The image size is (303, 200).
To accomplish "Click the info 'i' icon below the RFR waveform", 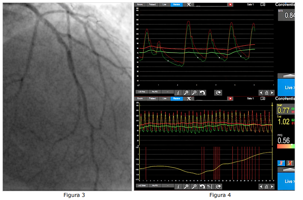I will [x=178, y=93].
